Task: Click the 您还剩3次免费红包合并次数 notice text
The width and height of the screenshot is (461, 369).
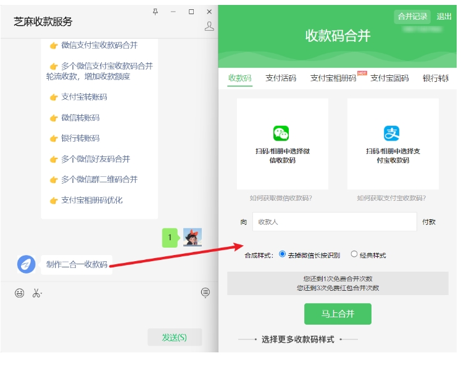Action: pos(338,288)
